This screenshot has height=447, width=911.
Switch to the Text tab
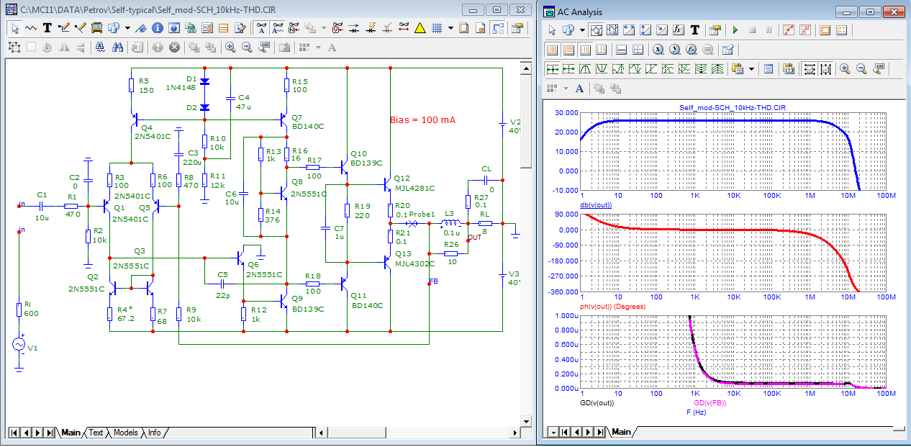point(96,433)
